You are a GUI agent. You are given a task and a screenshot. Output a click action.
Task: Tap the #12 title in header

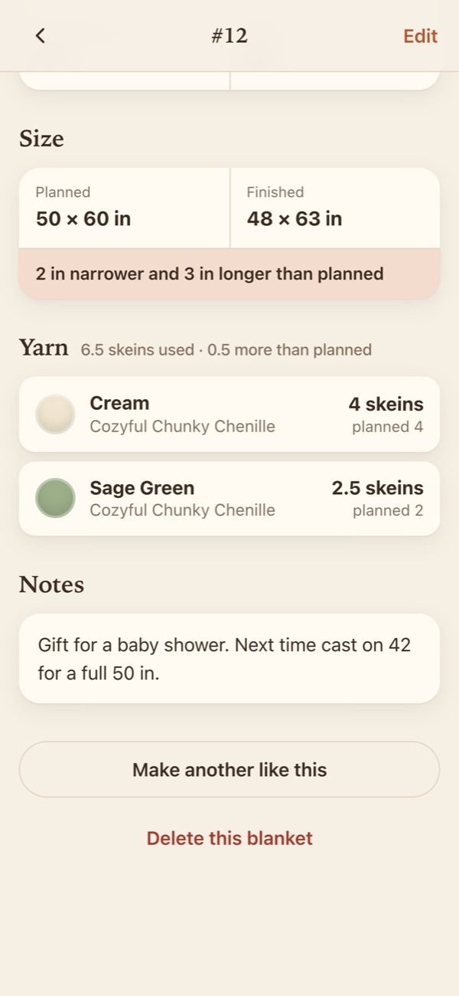click(x=229, y=36)
